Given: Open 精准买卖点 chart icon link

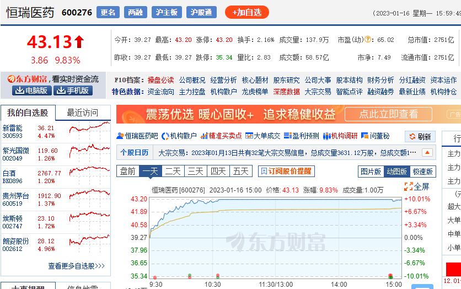Looking at the screenshot, I should pyautogui.click(x=221, y=136).
